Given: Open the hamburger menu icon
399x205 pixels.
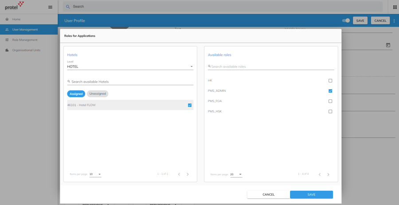Looking at the screenshot, I should click(50, 7).
